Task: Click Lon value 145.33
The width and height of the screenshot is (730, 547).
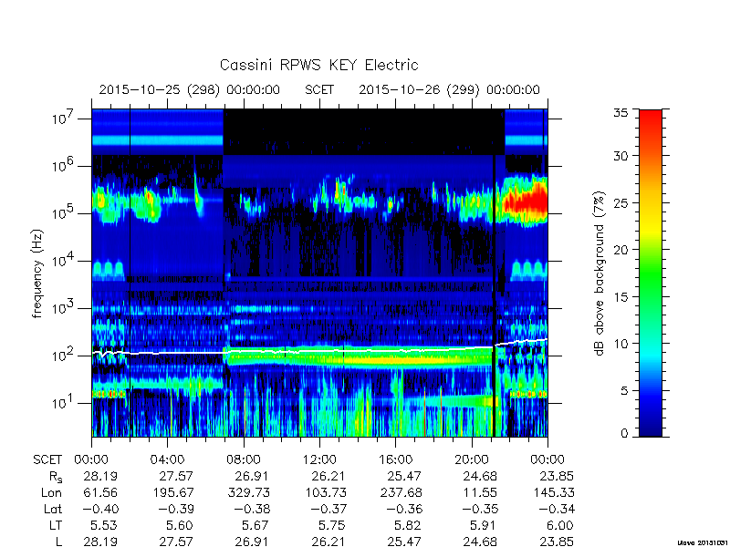Action: (x=554, y=492)
